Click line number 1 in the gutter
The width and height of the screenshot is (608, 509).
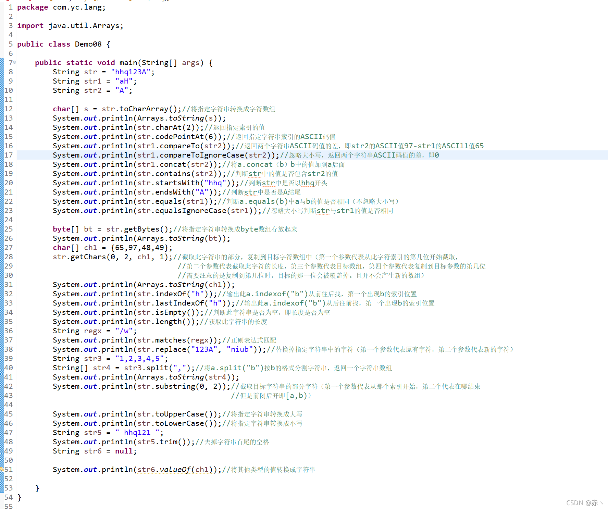pyautogui.click(x=10, y=7)
